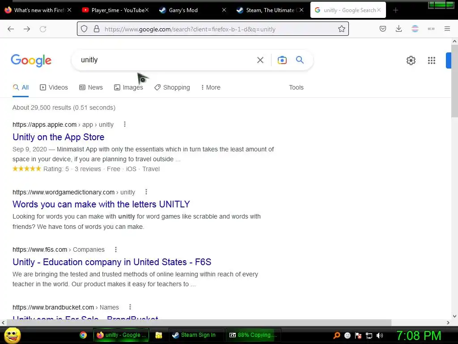Open the smiley start menu button

coord(12,335)
